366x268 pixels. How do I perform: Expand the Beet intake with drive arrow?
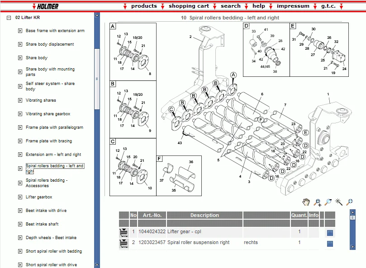20,211
